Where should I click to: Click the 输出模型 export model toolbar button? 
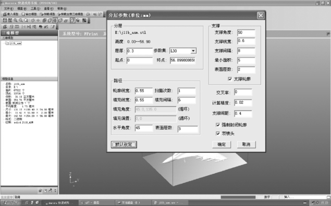(29, 14)
